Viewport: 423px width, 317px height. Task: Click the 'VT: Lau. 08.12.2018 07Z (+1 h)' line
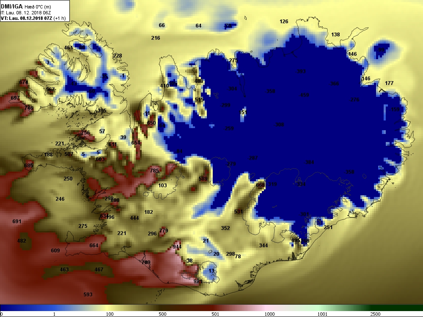[33, 18]
